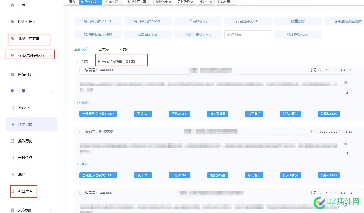364x213 pixels.
Task: Copy article 6443008 with the copy icon
Action: point(346,144)
